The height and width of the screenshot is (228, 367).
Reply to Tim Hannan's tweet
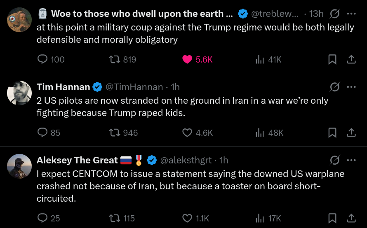43,133
